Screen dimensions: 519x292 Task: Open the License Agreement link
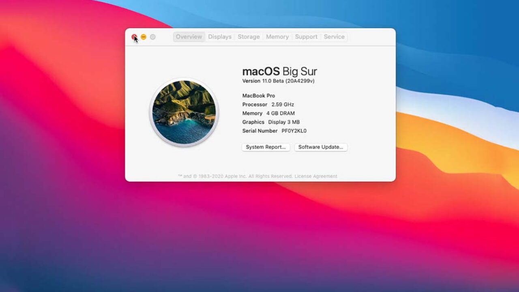coord(316,176)
